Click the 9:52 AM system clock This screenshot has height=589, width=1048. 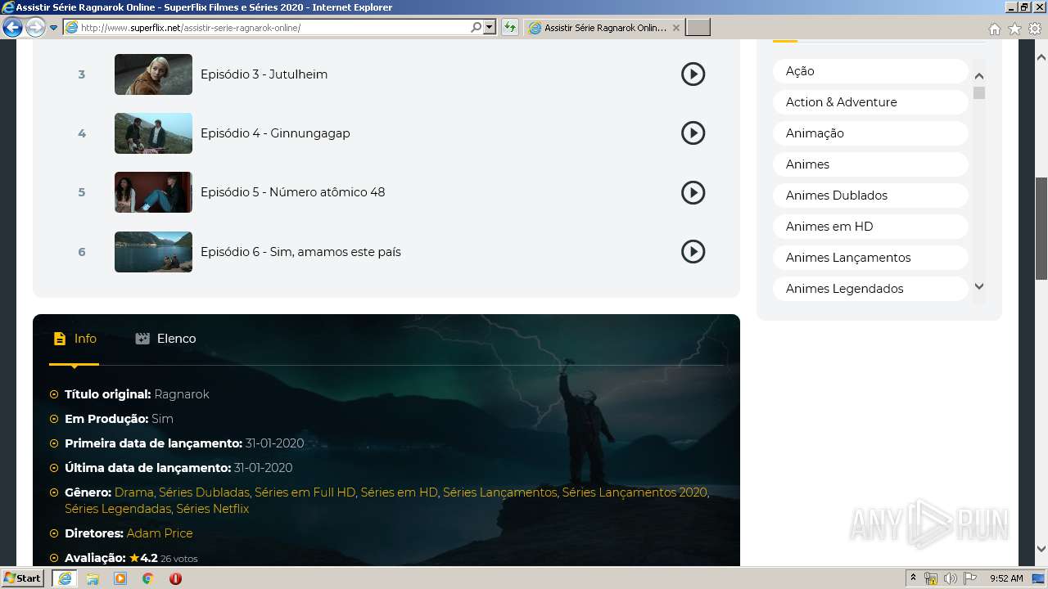click(1006, 578)
